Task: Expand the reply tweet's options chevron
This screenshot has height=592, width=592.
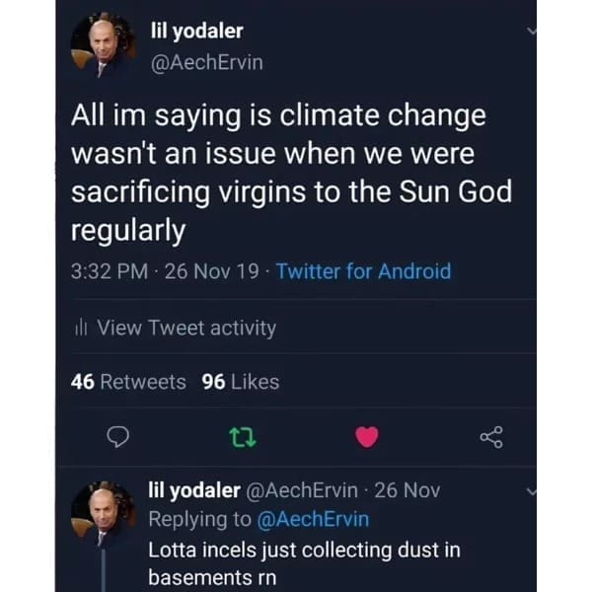Action: pos(533,490)
